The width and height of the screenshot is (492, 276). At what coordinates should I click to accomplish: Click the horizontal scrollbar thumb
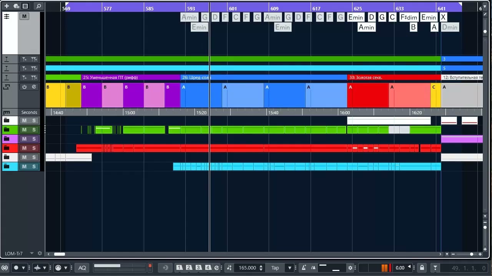coord(60,254)
